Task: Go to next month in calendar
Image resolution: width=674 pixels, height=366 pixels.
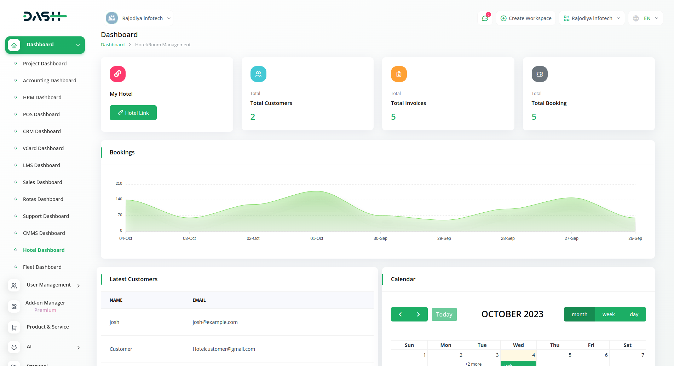Action: click(418, 314)
